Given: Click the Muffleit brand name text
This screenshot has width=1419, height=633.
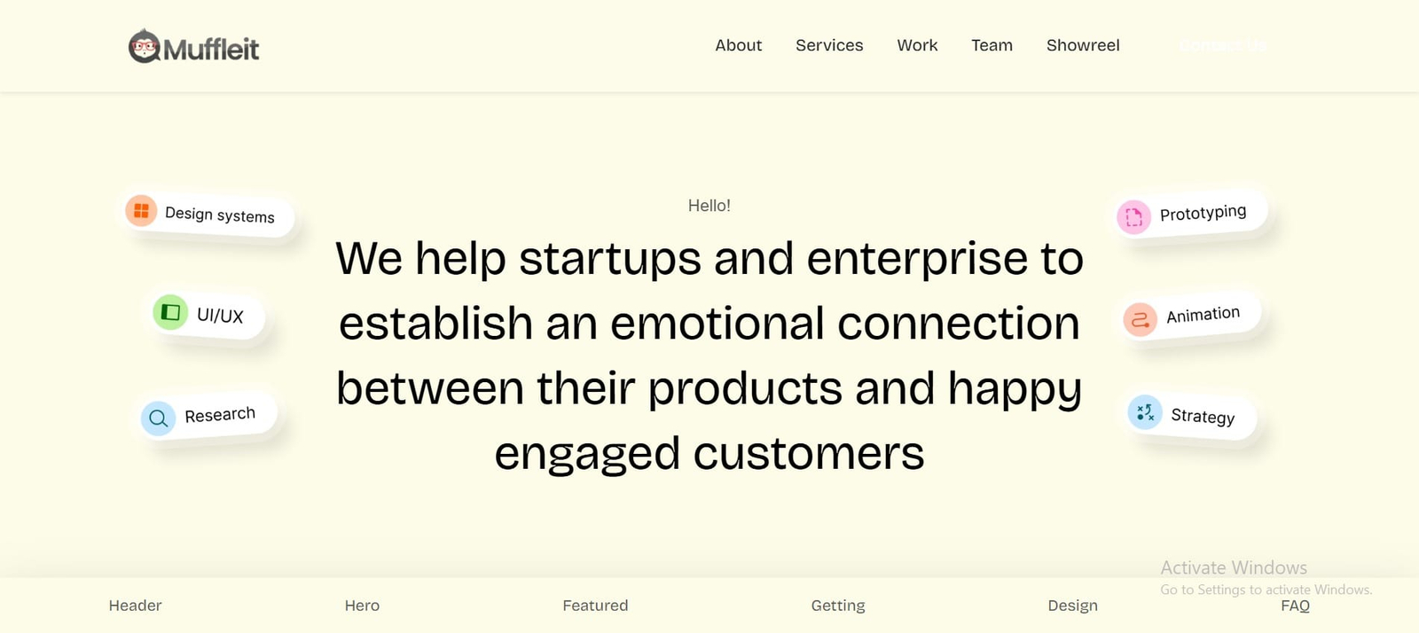Looking at the screenshot, I should 211,49.
